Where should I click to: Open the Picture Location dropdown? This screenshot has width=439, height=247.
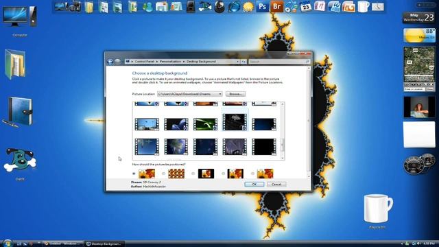point(189,94)
